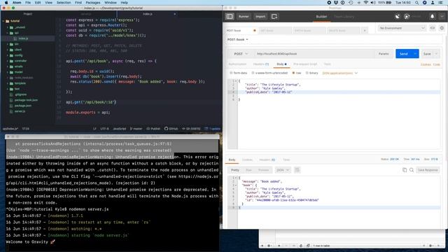Click the blue Send button
This screenshot has height=252, width=448.
pyautogui.click(x=403, y=54)
